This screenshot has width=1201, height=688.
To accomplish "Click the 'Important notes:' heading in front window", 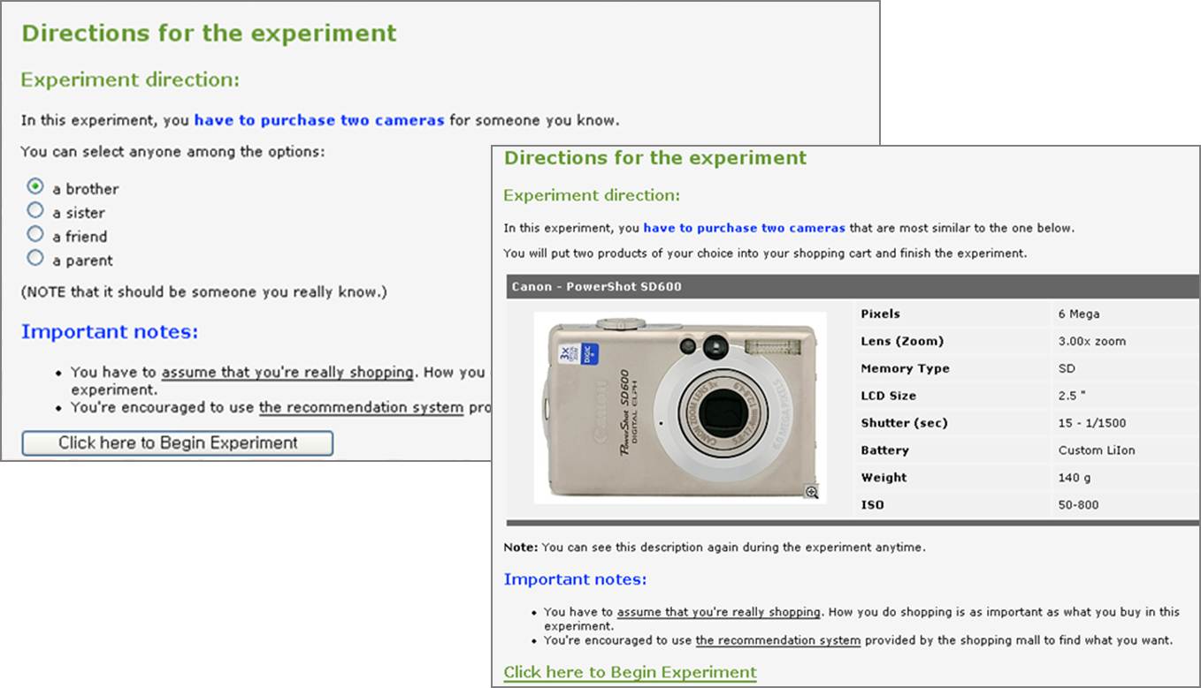I will pos(575,579).
